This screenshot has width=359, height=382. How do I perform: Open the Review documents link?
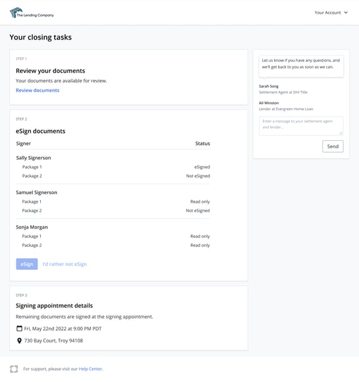(38, 90)
